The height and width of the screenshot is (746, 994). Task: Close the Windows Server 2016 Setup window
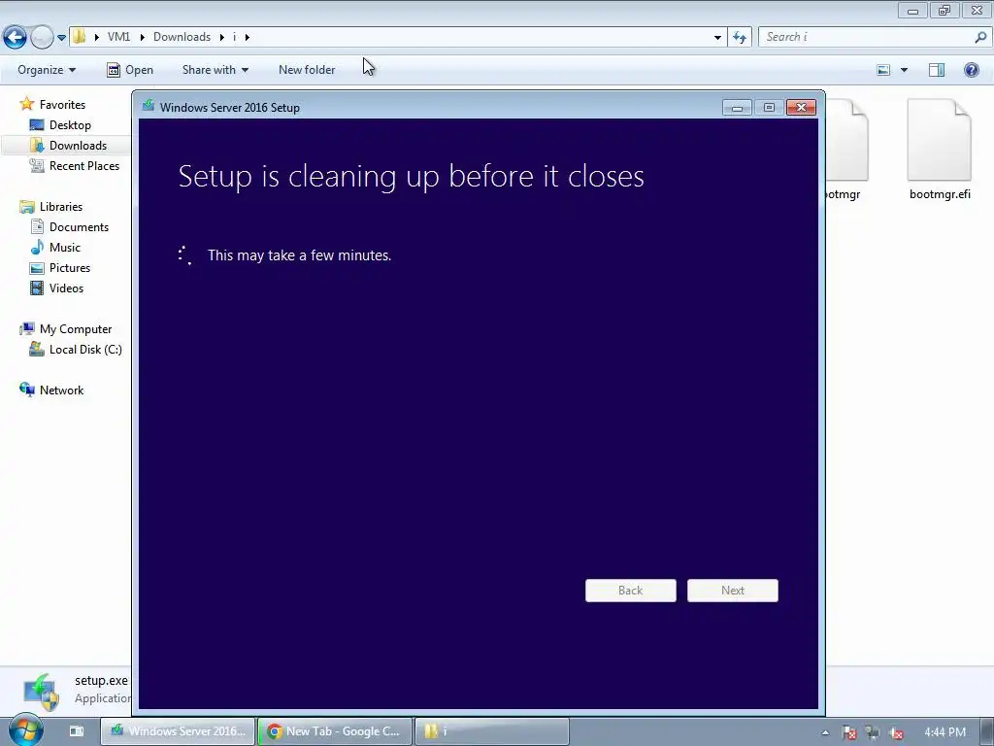[801, 107]
